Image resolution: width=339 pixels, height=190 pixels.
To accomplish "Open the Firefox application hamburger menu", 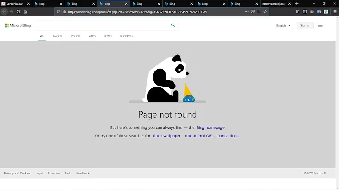I will click(335, 12).
